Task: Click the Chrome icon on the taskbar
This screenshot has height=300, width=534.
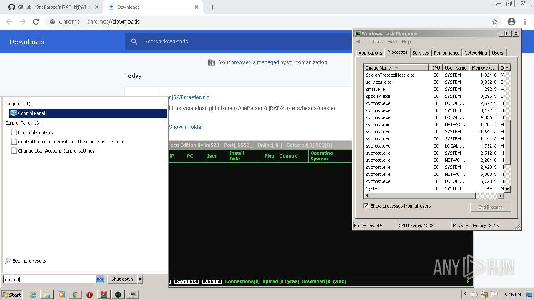Action: [x=75, y=295]
